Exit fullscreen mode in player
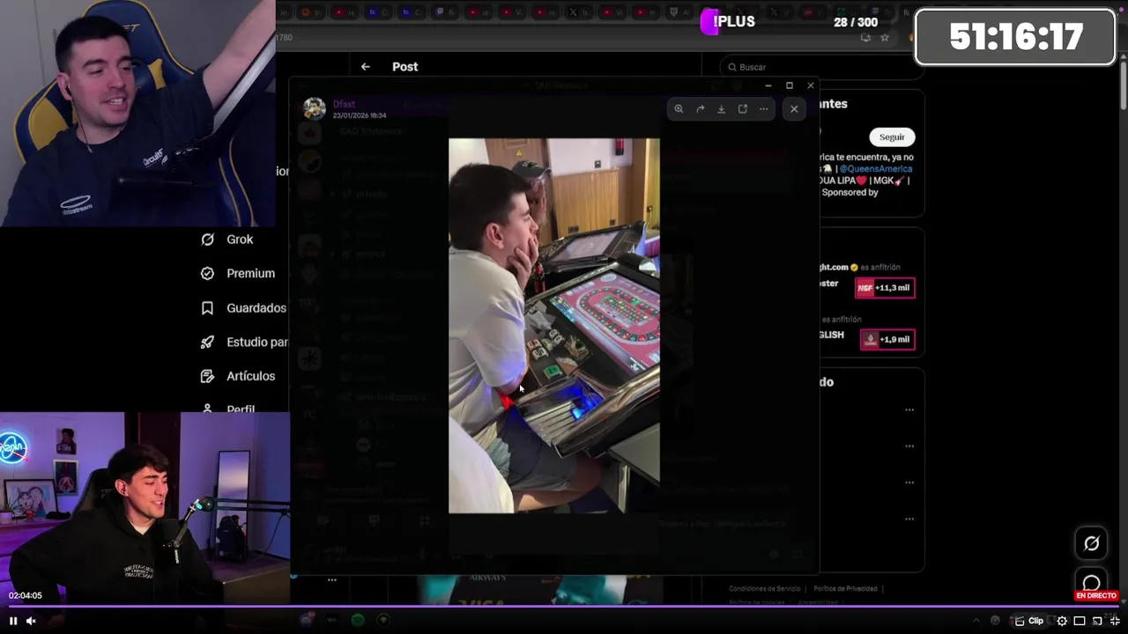 [x=1115, y=621]
